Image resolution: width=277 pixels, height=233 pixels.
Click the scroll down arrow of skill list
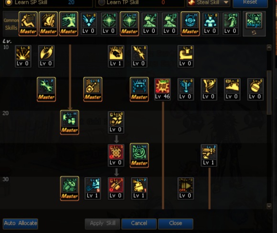pos(269,206)
